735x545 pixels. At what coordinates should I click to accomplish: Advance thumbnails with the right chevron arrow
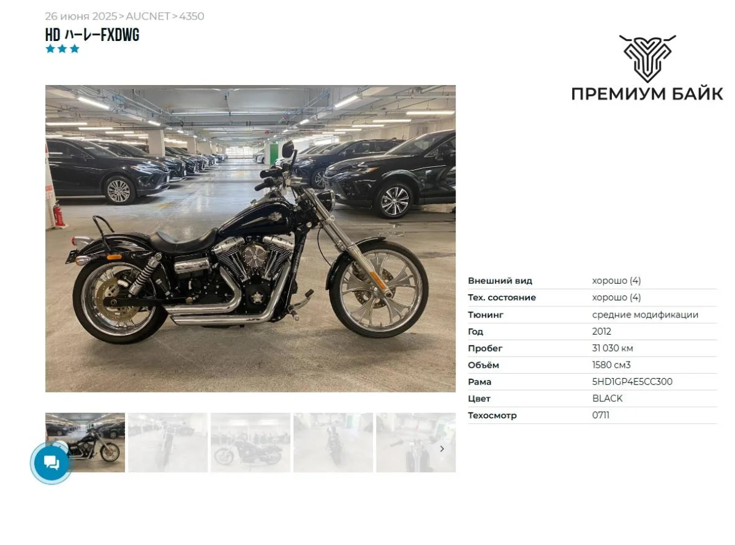[442, 449]
